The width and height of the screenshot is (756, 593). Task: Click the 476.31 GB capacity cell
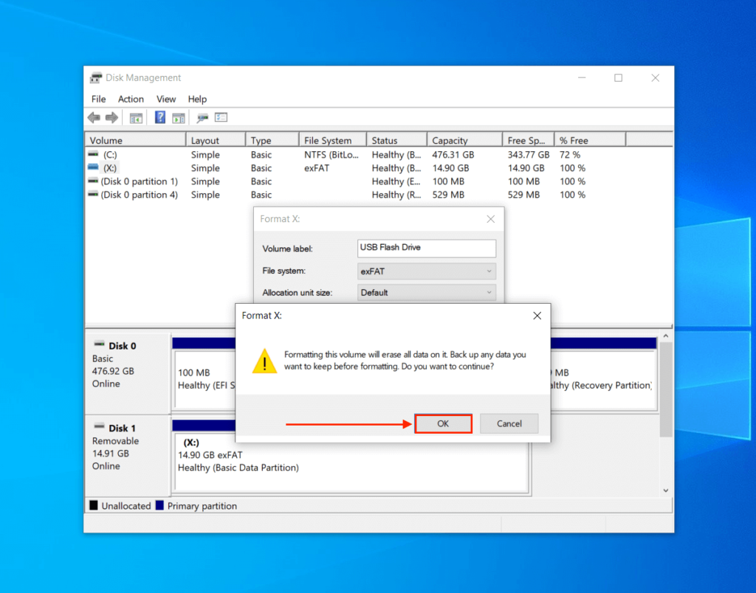pyautogui.click(x=453, y=155)
